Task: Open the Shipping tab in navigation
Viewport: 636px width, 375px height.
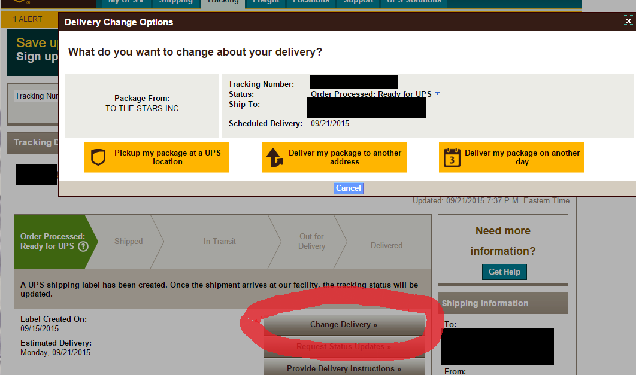Action: (175, 3)
